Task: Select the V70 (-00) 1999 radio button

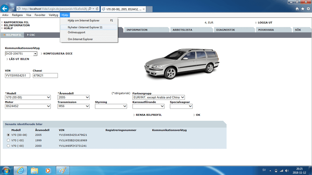Action: coord(8,140)
